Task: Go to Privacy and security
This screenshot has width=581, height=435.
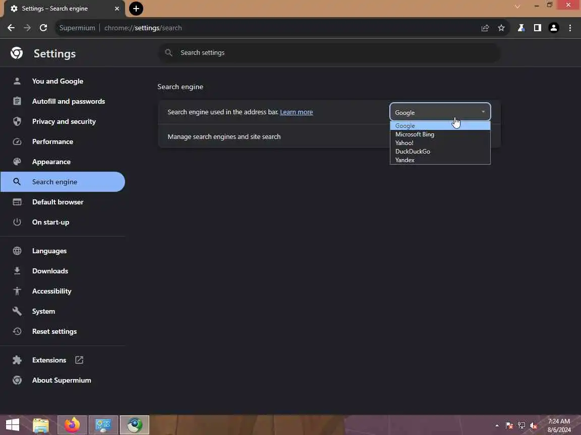Action: tap(63, 121)
